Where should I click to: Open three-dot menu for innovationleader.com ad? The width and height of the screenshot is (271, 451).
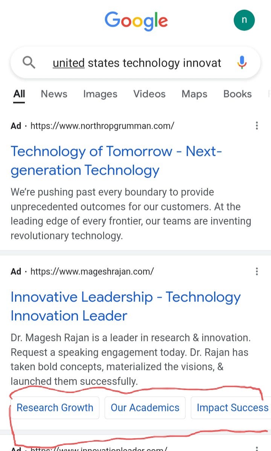(x=257, y=448)
